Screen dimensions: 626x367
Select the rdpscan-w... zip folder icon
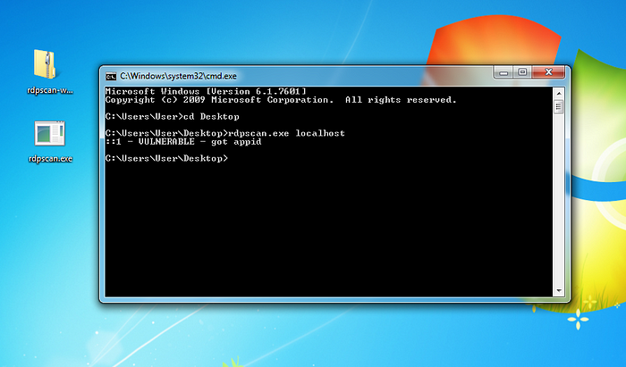(45, 64)
